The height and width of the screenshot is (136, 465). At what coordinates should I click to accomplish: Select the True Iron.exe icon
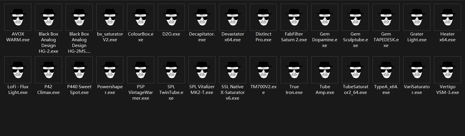pos(294,70)
